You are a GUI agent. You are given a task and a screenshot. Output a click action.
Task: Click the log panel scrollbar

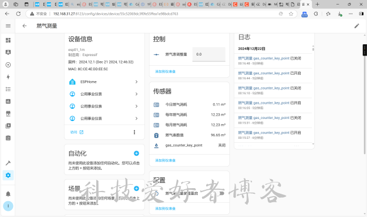click(x=313, y=49)
